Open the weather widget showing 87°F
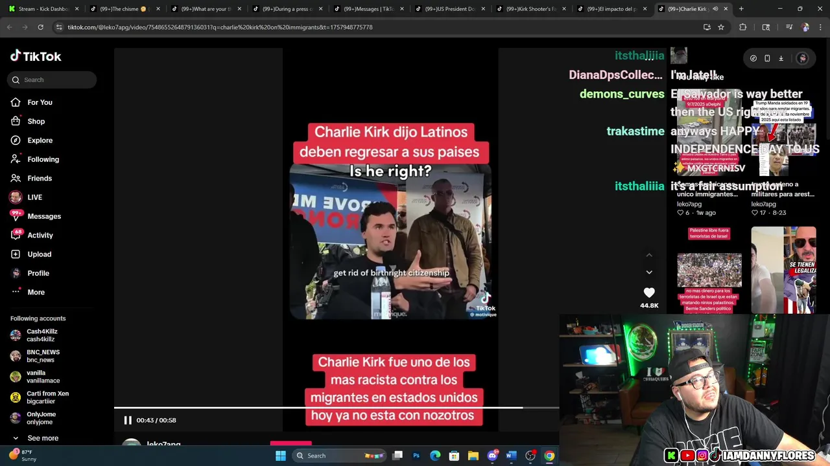Screen dimensions: 830x466 23,456
